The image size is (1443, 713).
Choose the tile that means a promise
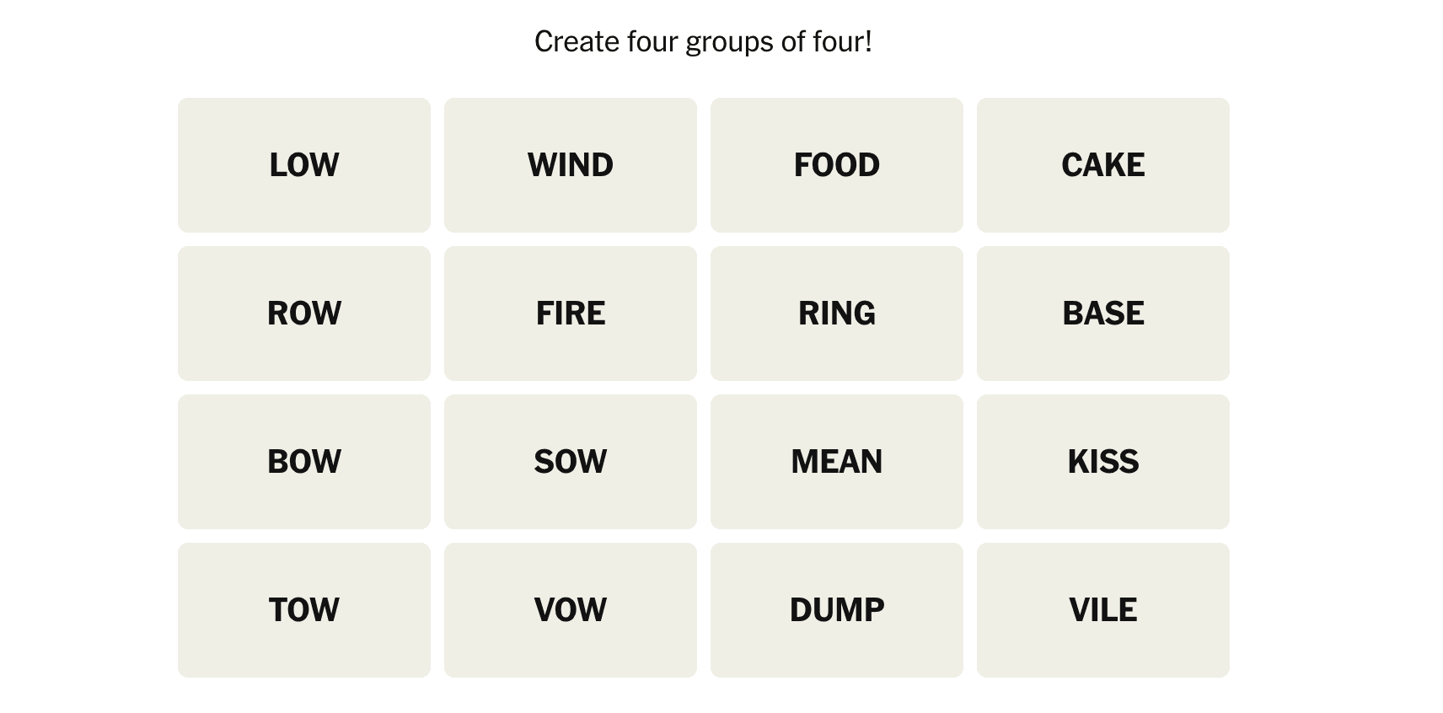pyautogui.click(x=570, y=610)
